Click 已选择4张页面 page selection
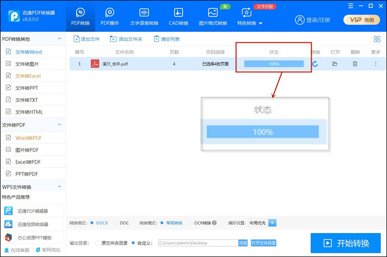This screenshot has height=257, width=387. coord(215,64)
